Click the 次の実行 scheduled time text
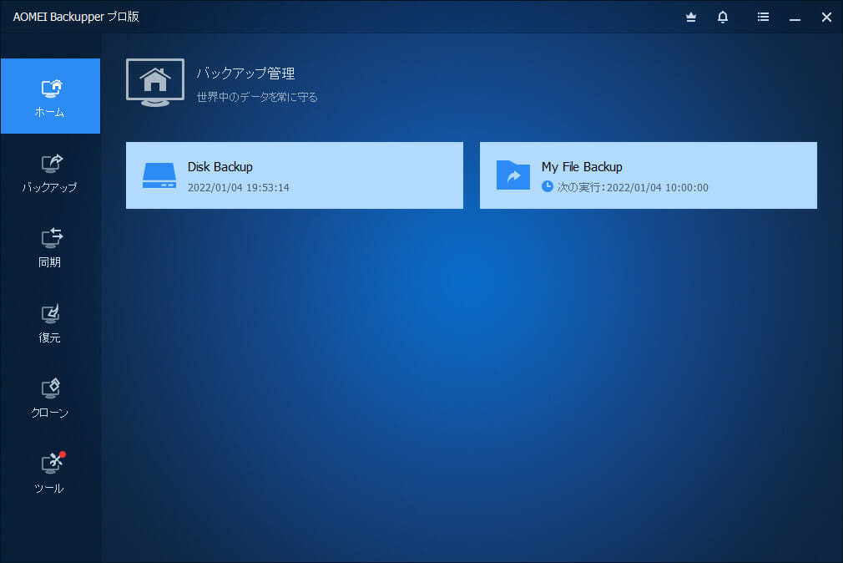Viewport: 843px width, 563px height. click(x=633, y=187)
